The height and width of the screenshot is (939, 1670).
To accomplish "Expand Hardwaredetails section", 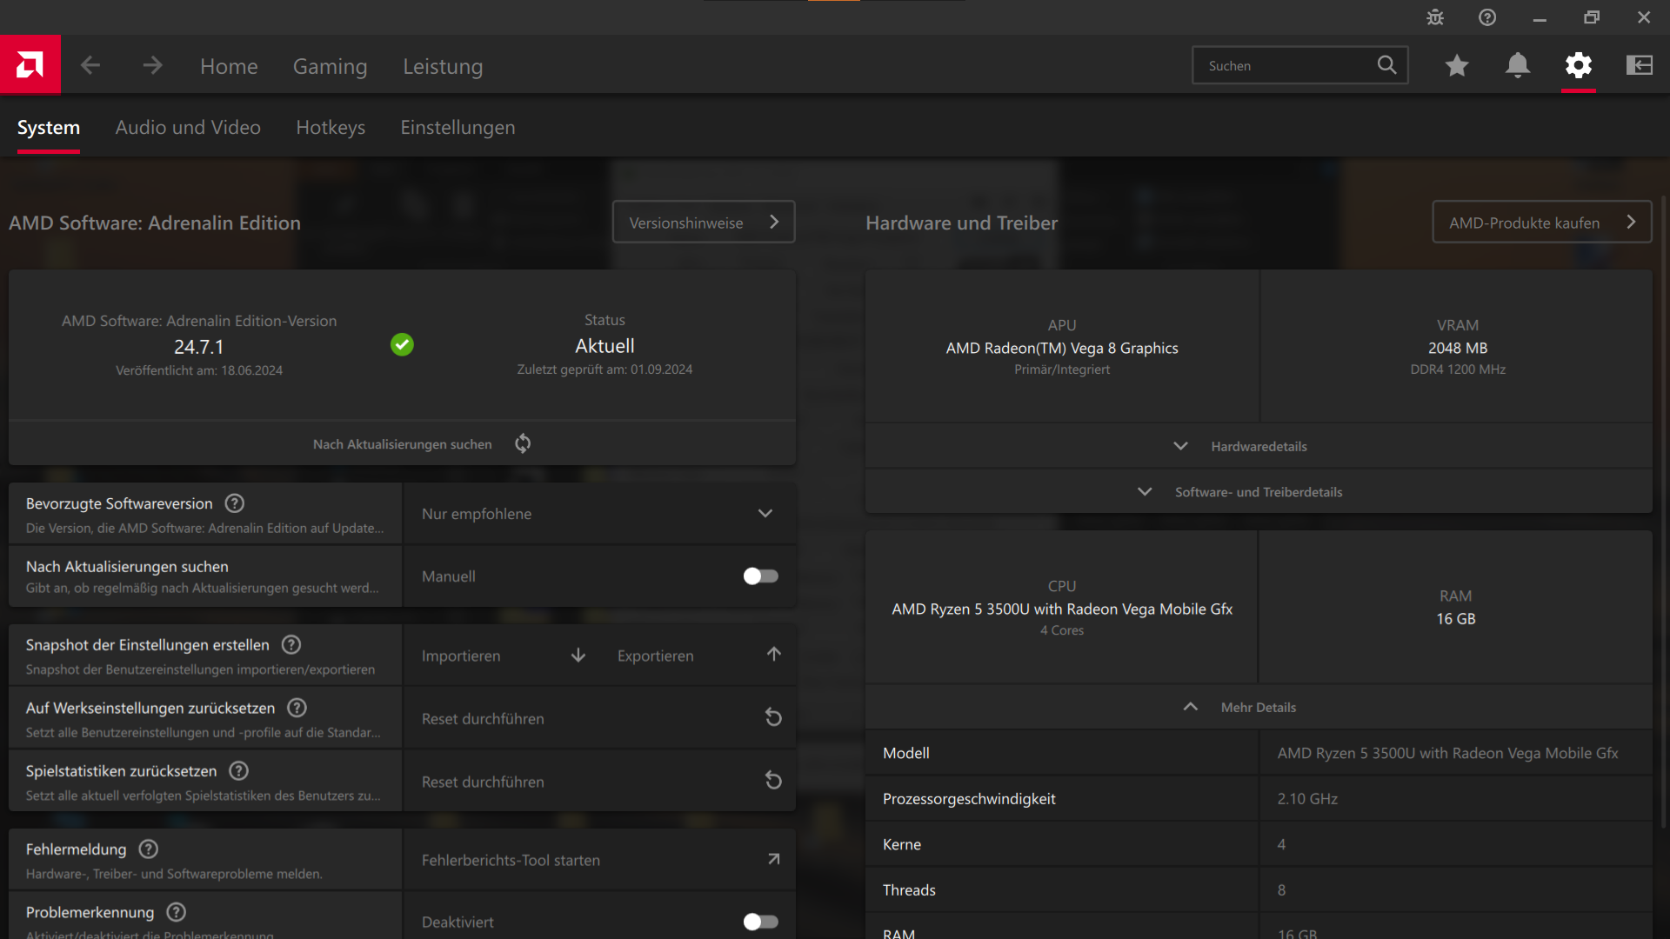I will (x=1259, y=446).
